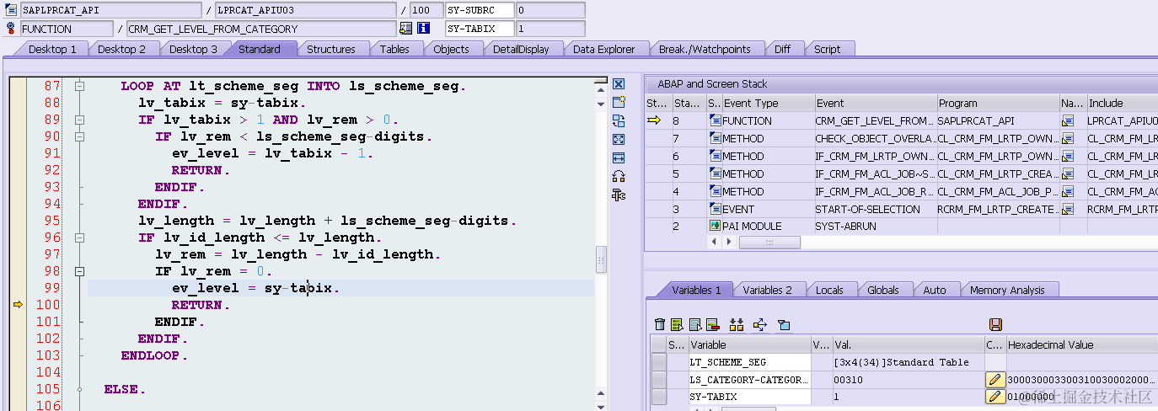Click the FUNCTION type icon in stack row 8
Screen dimensions: 1158x411
click(x=716, y=121)
